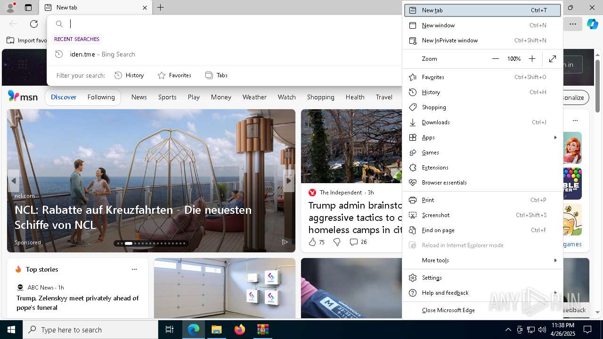Open Shopping menu item
Screen dimensions: 603x339
(483, 107)
